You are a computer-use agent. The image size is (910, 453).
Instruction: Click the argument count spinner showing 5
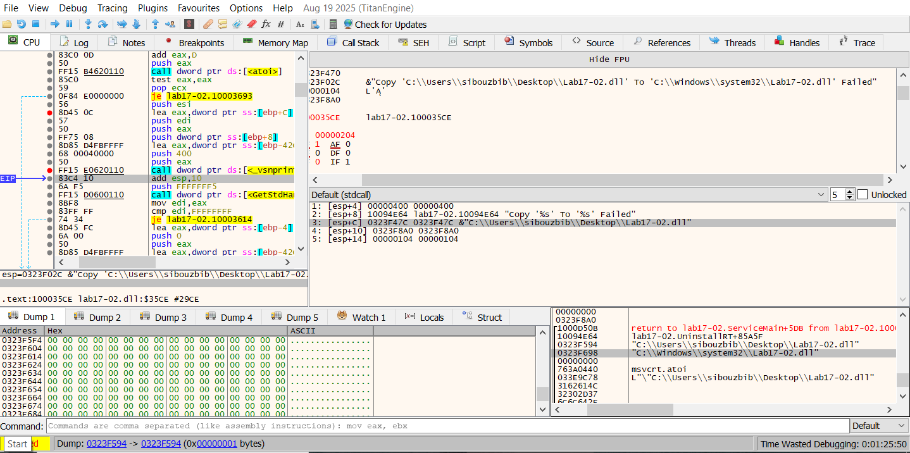[837, 195]
